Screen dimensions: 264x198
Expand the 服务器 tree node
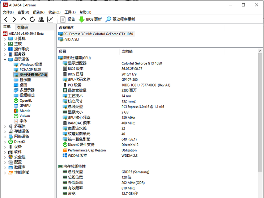(x=5, y=55)
